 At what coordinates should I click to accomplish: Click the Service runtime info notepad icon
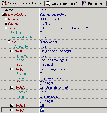[x=48, y=3]
